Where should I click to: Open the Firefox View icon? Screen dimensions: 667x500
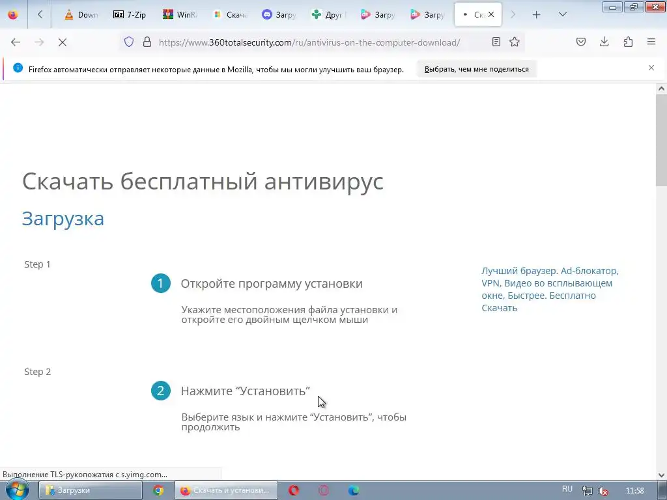(13, 14)
